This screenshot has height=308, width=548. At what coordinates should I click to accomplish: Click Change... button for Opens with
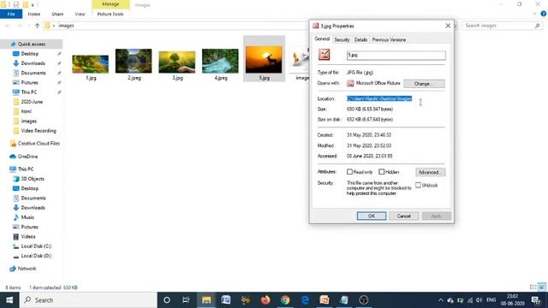424,84
